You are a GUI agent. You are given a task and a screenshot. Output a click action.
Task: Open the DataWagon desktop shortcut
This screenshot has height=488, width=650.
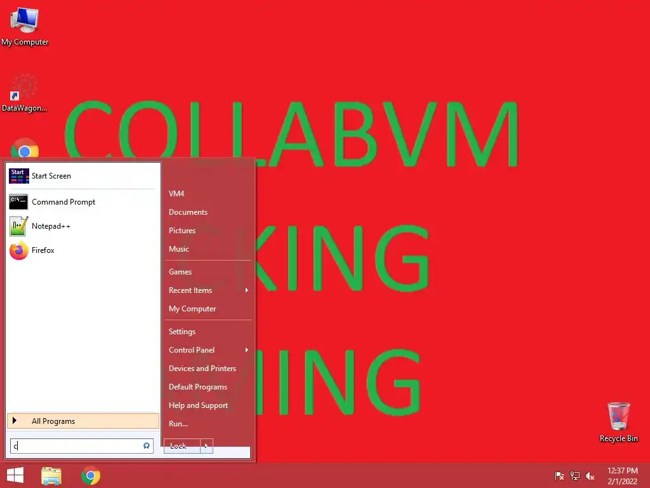pyautogui.click(x=24, y=93)
